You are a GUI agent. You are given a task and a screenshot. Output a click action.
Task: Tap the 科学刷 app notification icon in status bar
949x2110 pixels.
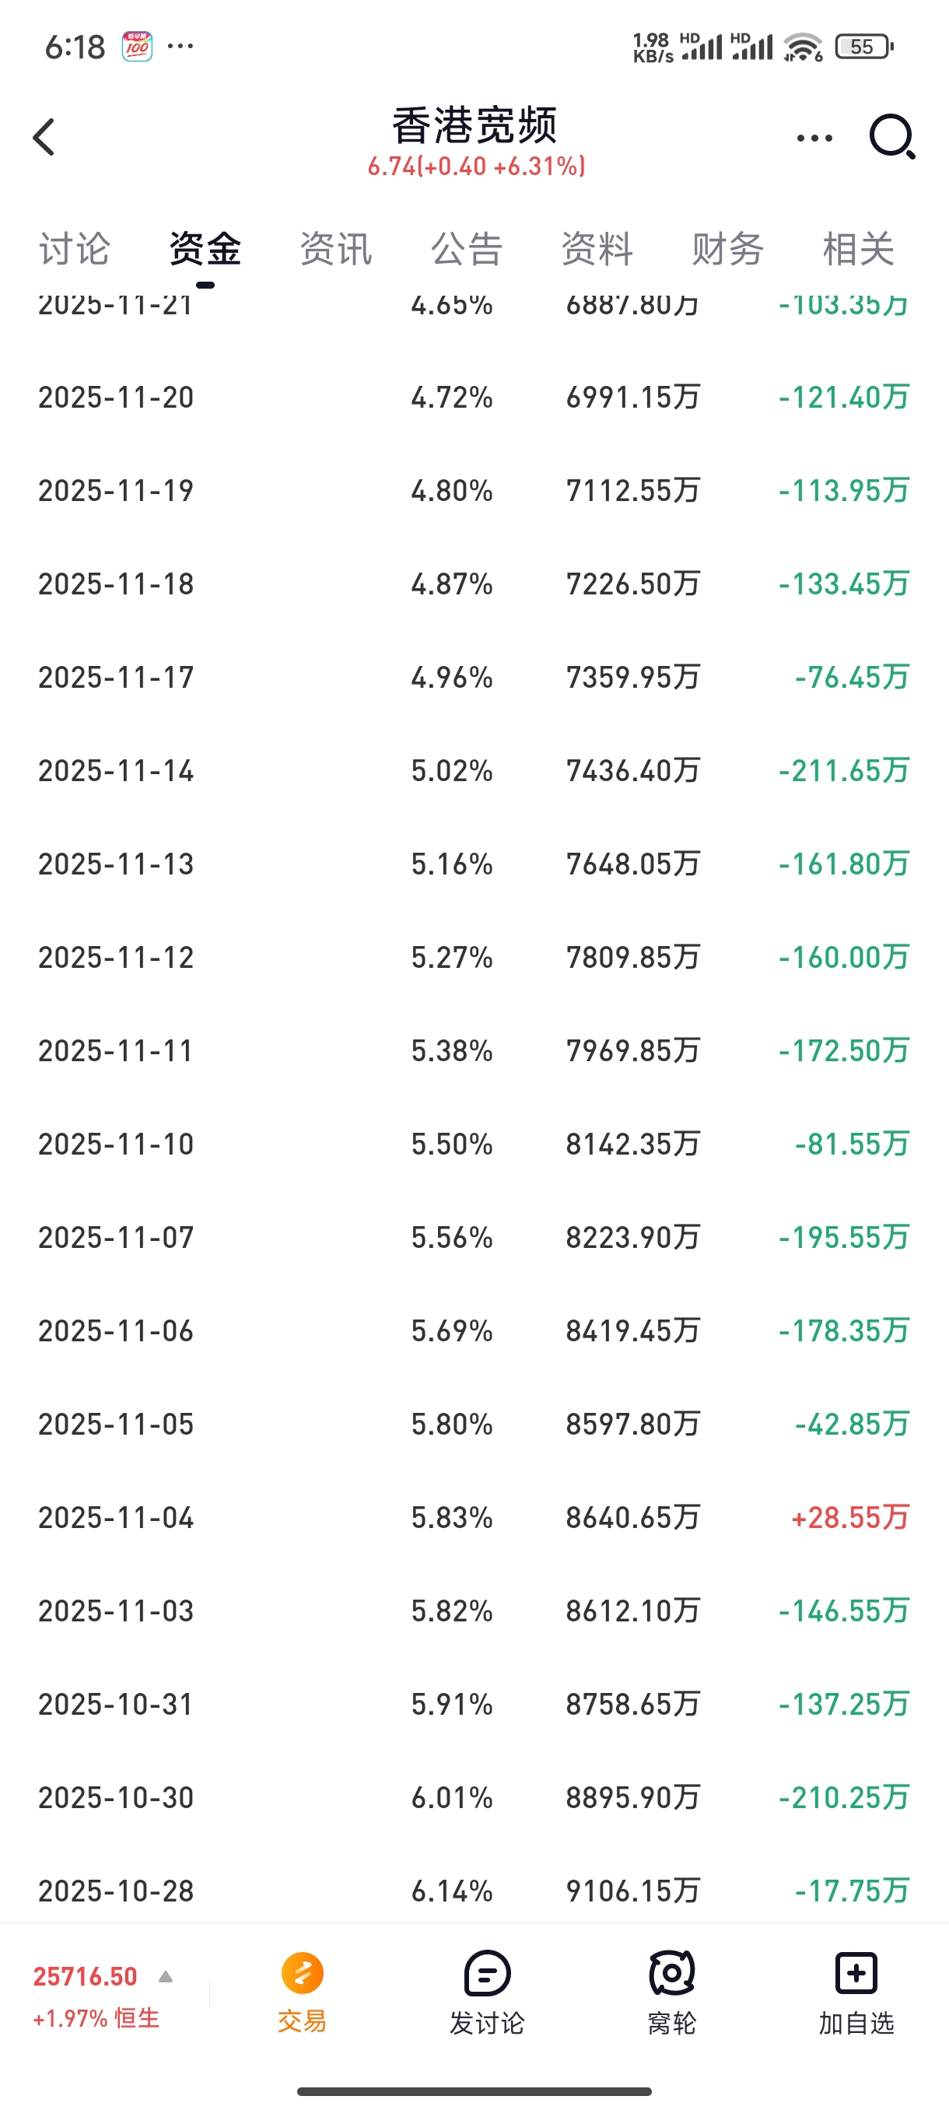[x=137, y=47]
